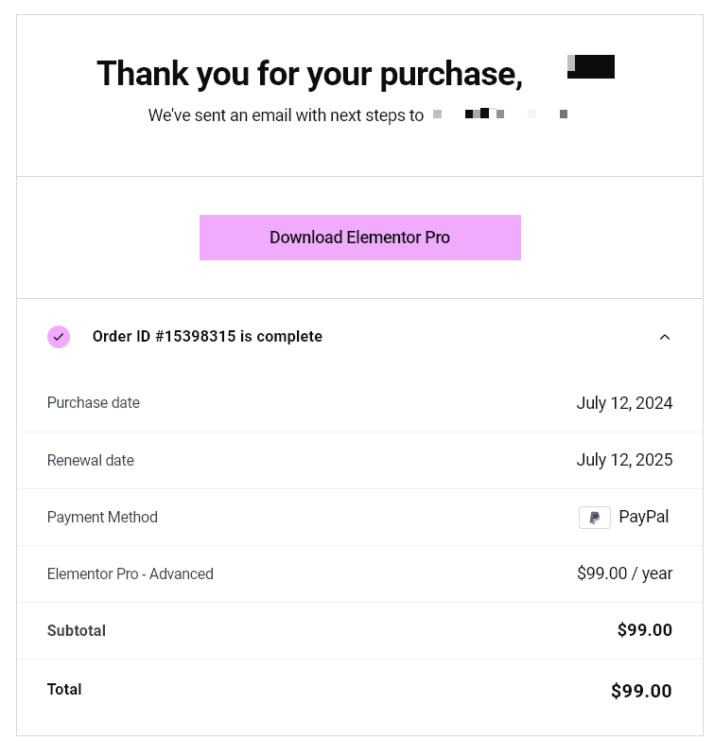Click the Thank you for your purchase heading
This screenshot has width=714, height=741.
point(310,74)
